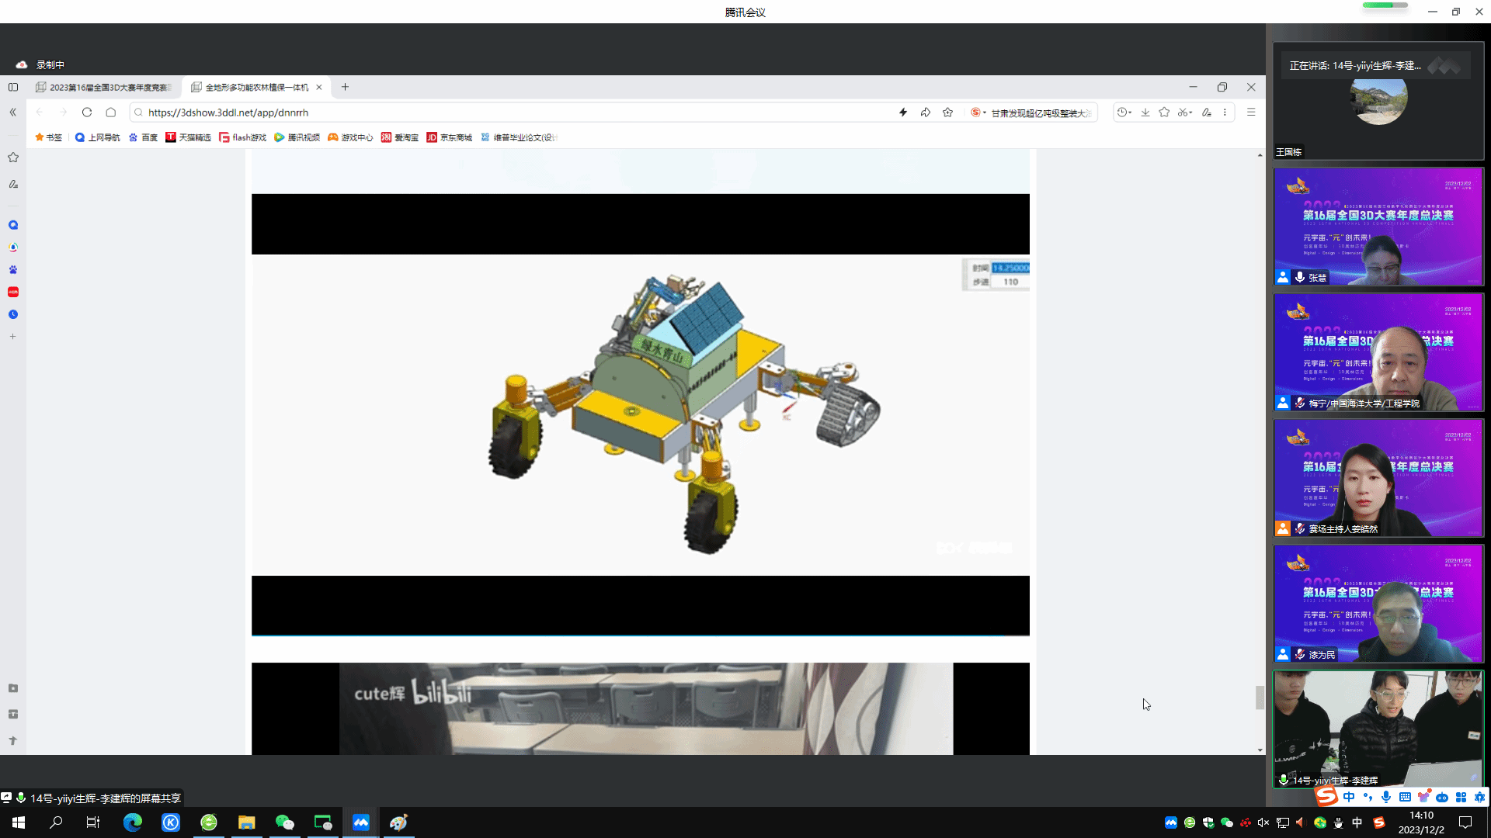Toggle the browser sidebar panel icon

pyautogui.click(x=13, y=87)
